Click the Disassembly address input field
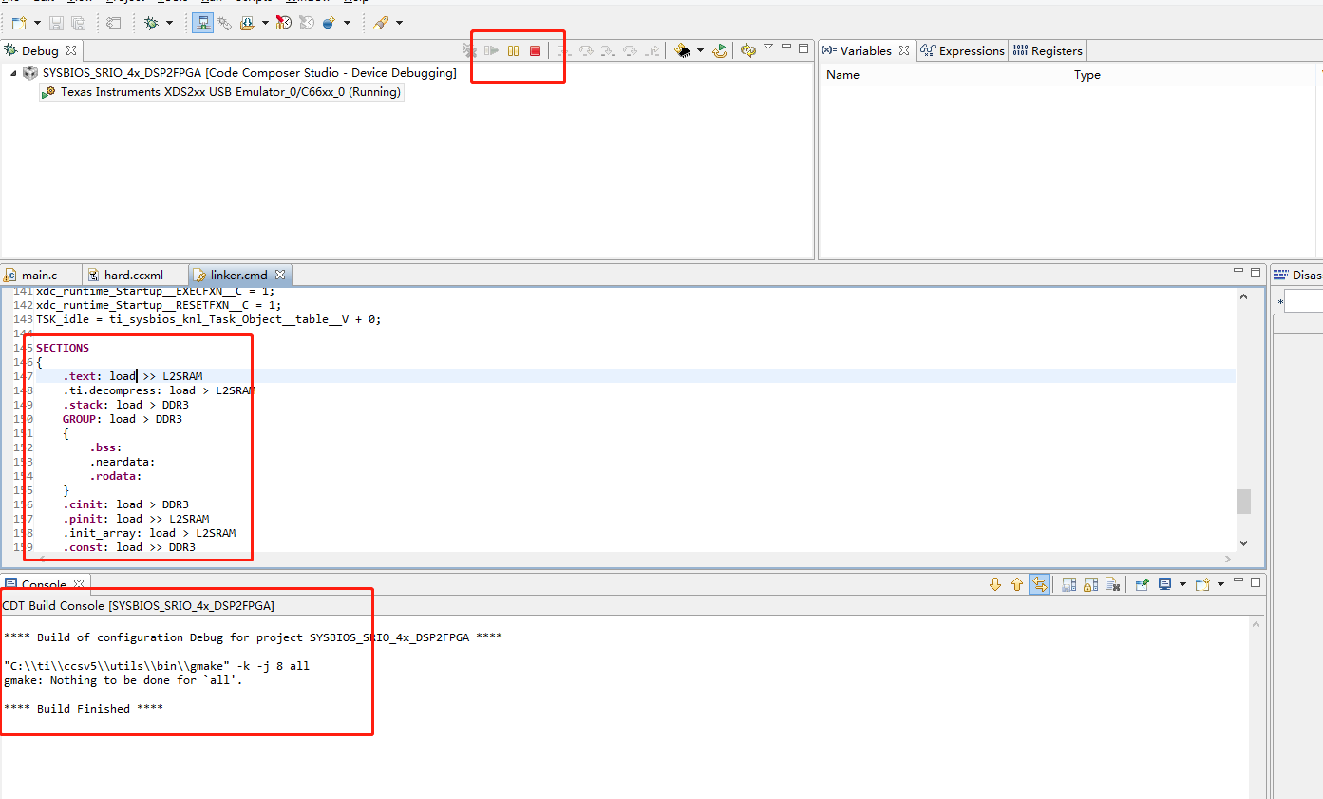This screenshot has width=1323, height=799. (1305, 302)
